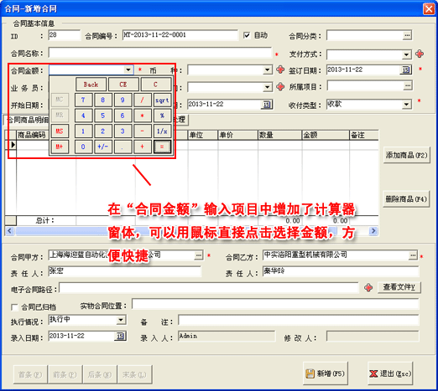Click calculator digit 6
The width and height of the screenshot is (438, 391).
(123, 116)
